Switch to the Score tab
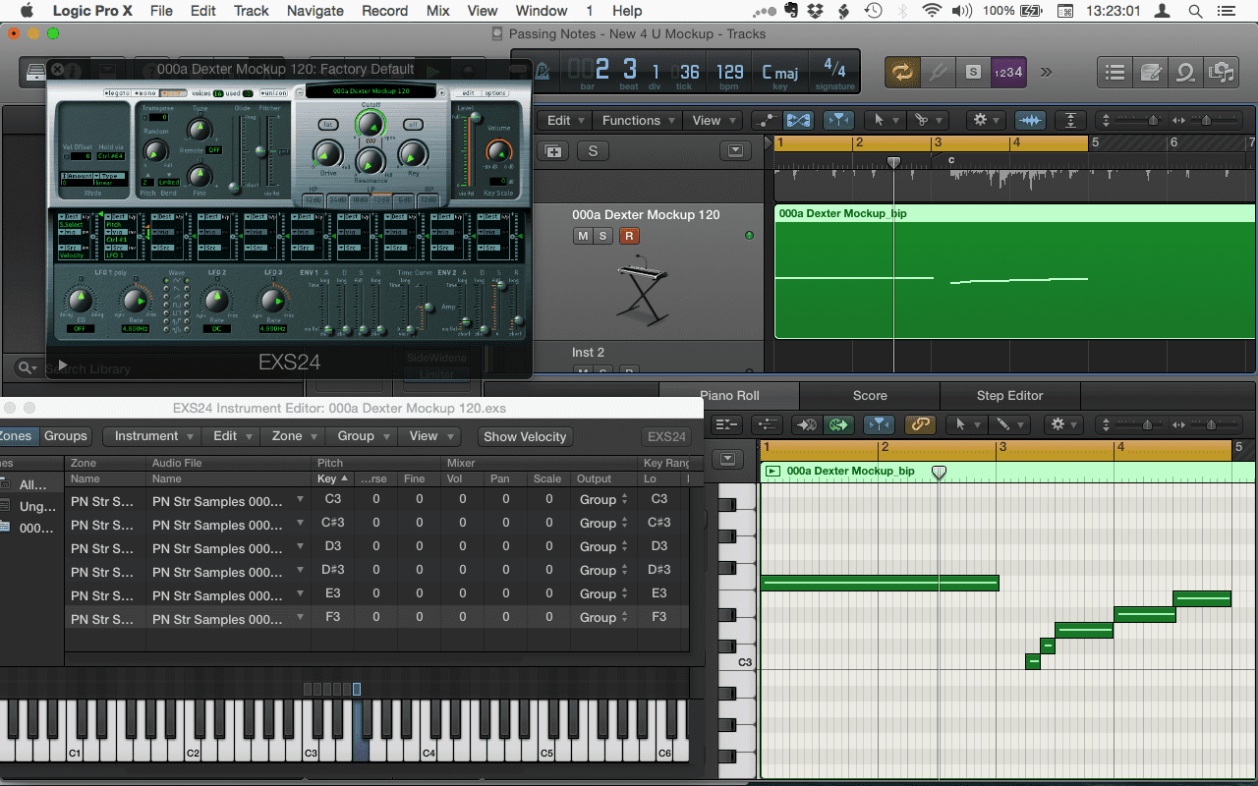Viewport: 1258px width, 786px height. click(870, 395)
